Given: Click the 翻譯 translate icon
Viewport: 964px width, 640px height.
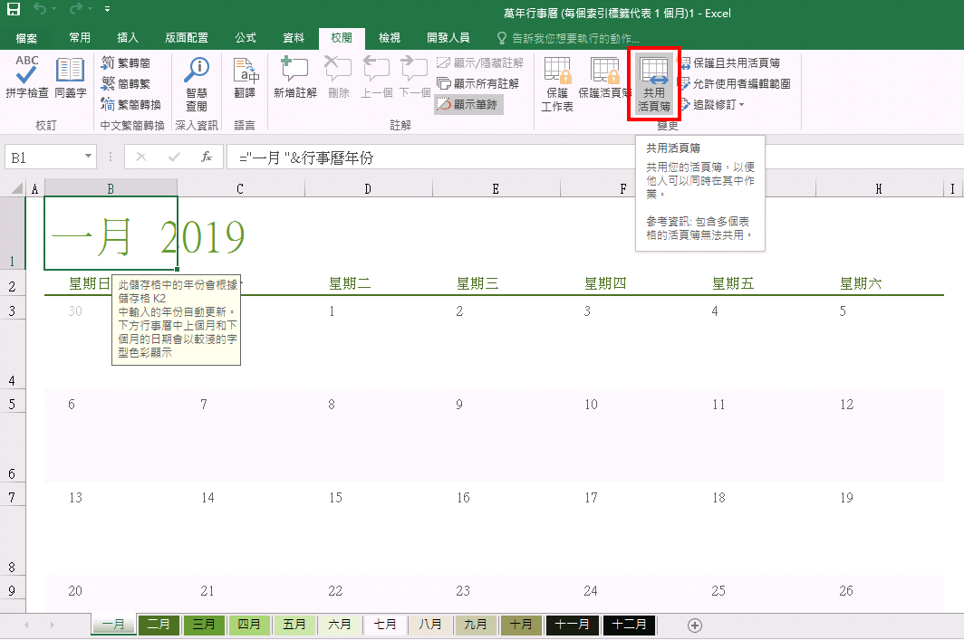Looking at the screenshot, I should tap(245, 77).
